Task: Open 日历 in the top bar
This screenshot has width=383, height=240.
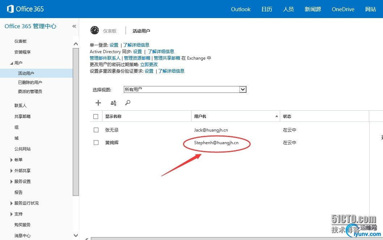Action: point(267,9)
